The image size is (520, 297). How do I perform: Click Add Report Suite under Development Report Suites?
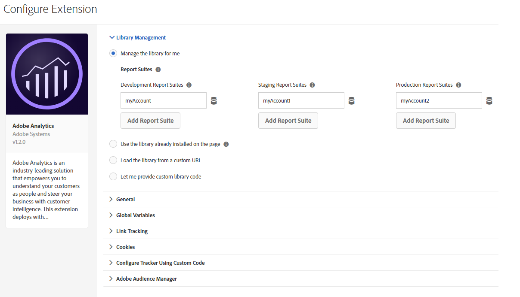(x=150, y=121)
